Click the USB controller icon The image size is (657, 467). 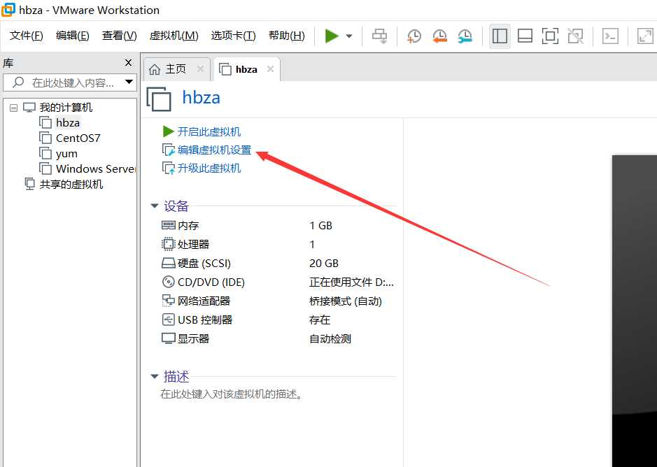pos(168,319)
